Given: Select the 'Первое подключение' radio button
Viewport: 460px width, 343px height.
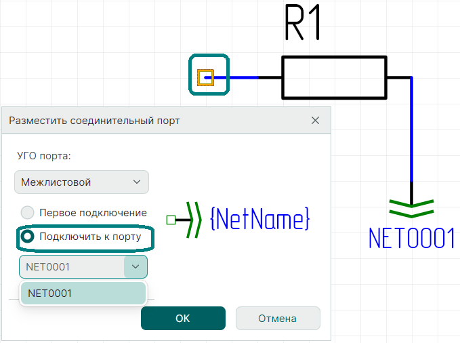Looking at the screenshot, I should tap(28, 212).
